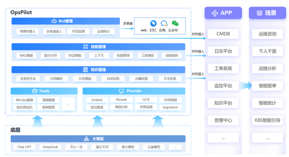Open 告警中心 in the APP column

(223, 120)
